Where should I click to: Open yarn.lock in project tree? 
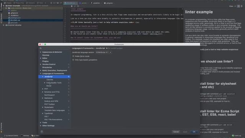(14, 23)
